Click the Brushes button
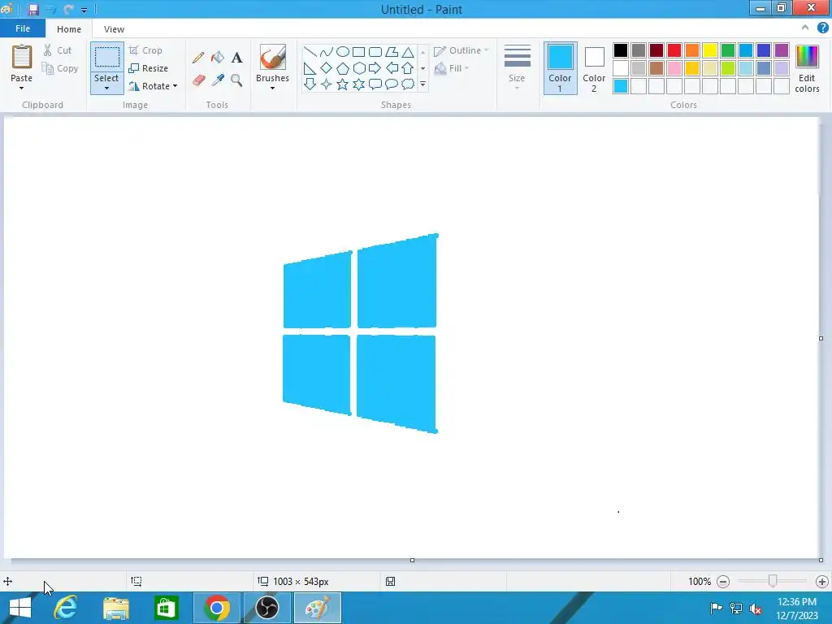Viewport: 832px width, 624px height. [x=273, y=63]
